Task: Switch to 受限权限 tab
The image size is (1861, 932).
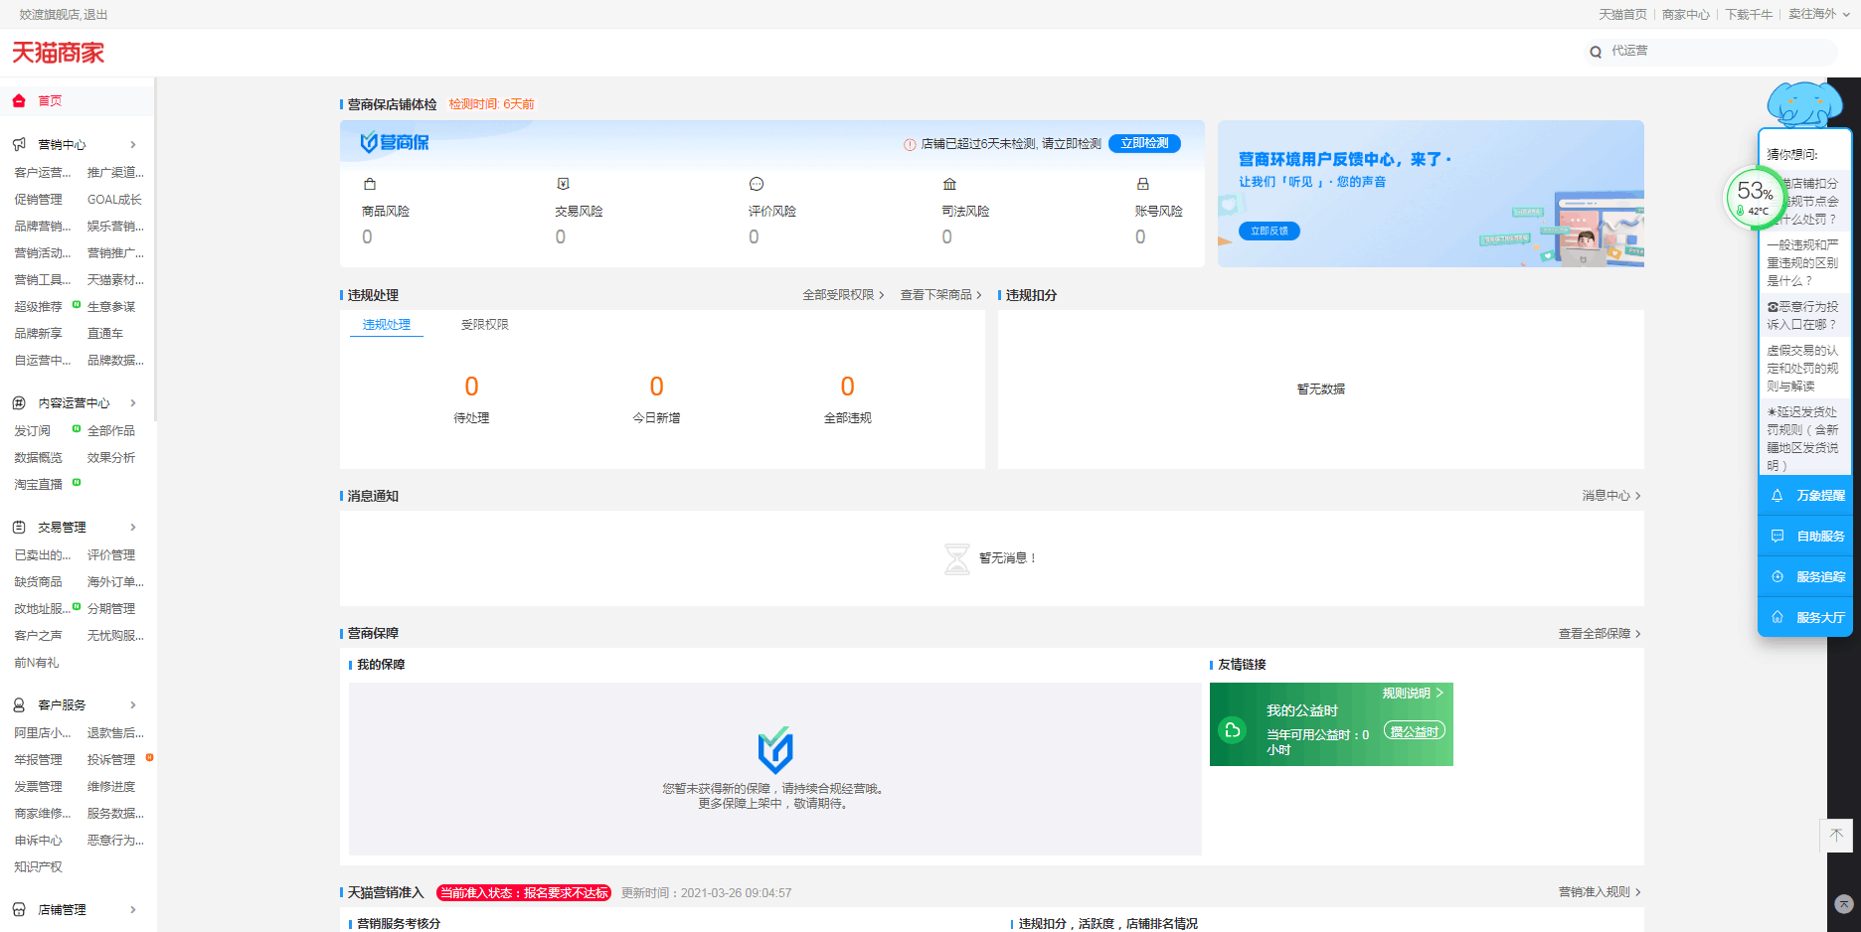Action: point(485,325)
